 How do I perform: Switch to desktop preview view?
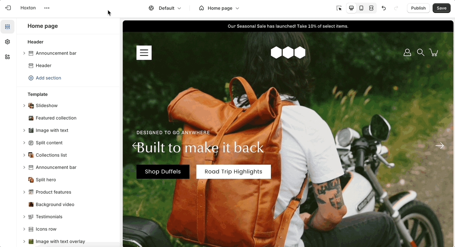[x=351, y=8]
